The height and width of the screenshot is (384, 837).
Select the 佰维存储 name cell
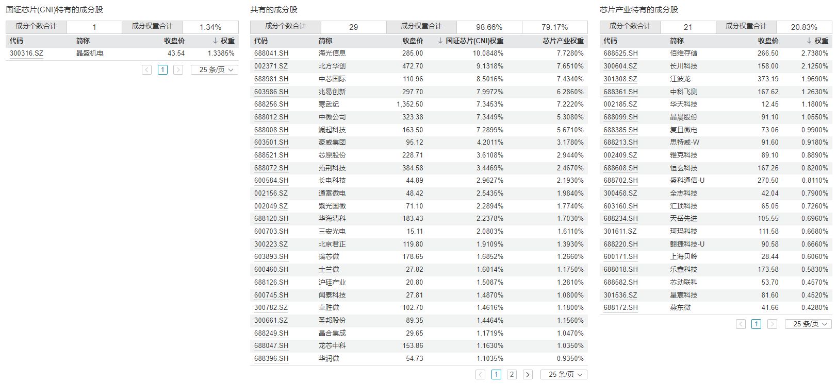684,54
